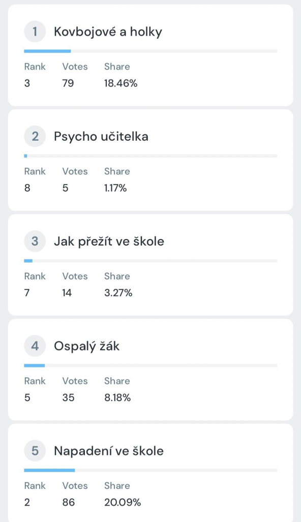The width and height of the screenshot is (301, 522).
Task: Click Jak přežít ve škole progress bar
Action: 150,260
